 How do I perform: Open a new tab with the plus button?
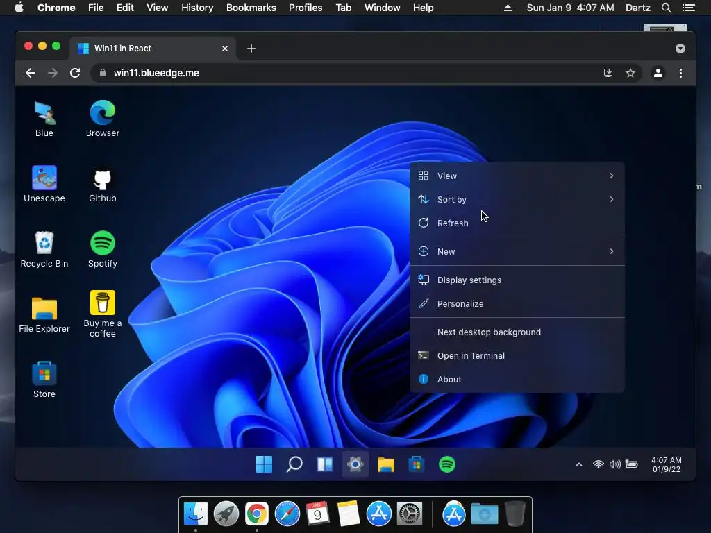click(x=251, y=49)
